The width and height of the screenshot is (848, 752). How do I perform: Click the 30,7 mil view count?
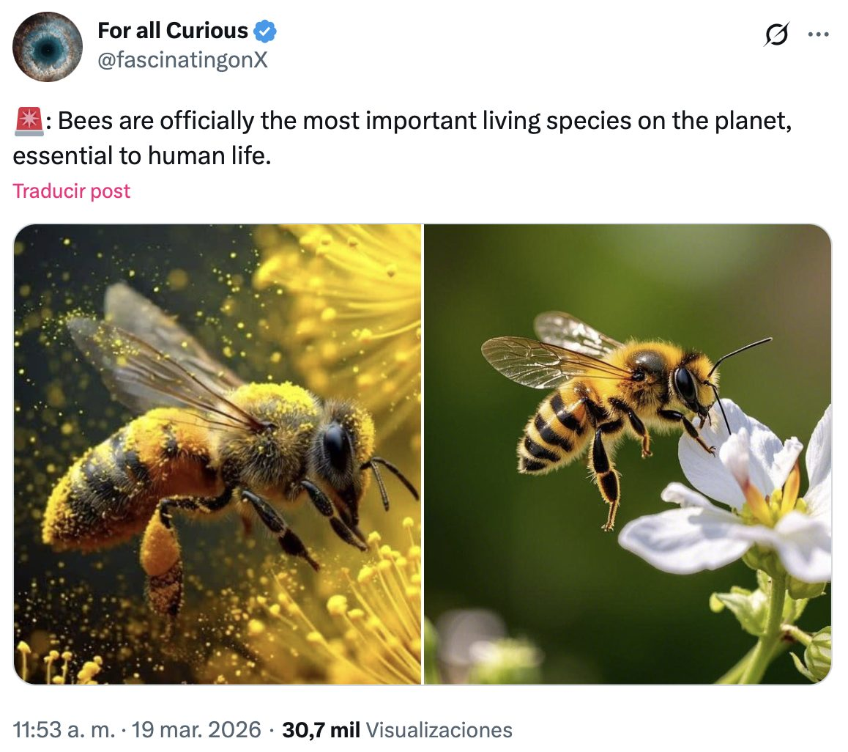(321, 730)
